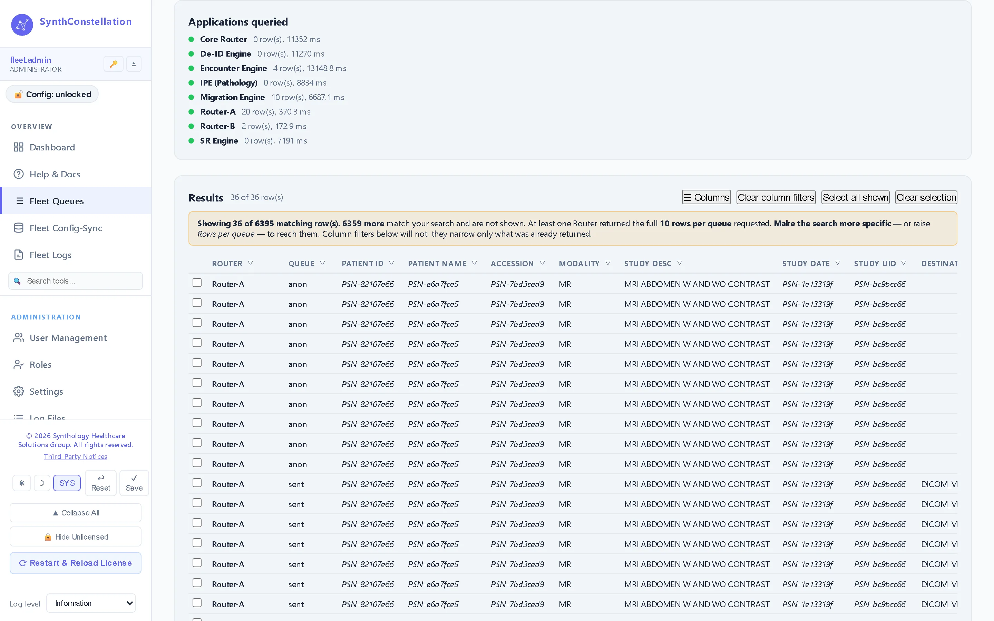Click Clear selection button

click(926, 197)
